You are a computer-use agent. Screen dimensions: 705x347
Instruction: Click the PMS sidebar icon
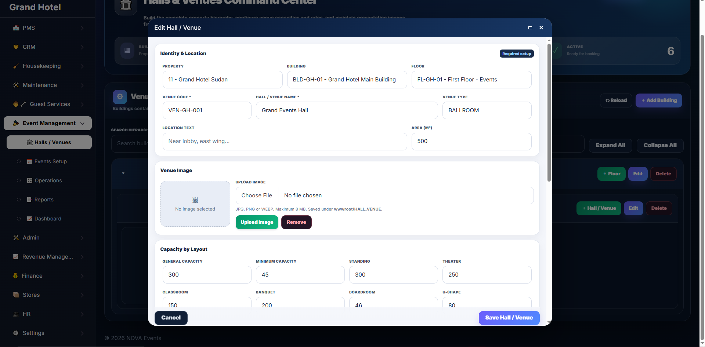(x=16, y=28)
